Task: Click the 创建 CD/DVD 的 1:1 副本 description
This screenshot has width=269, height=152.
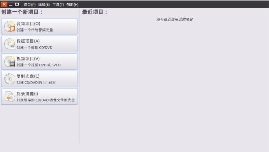Action: pyautogui.click(x=36, y=82)
